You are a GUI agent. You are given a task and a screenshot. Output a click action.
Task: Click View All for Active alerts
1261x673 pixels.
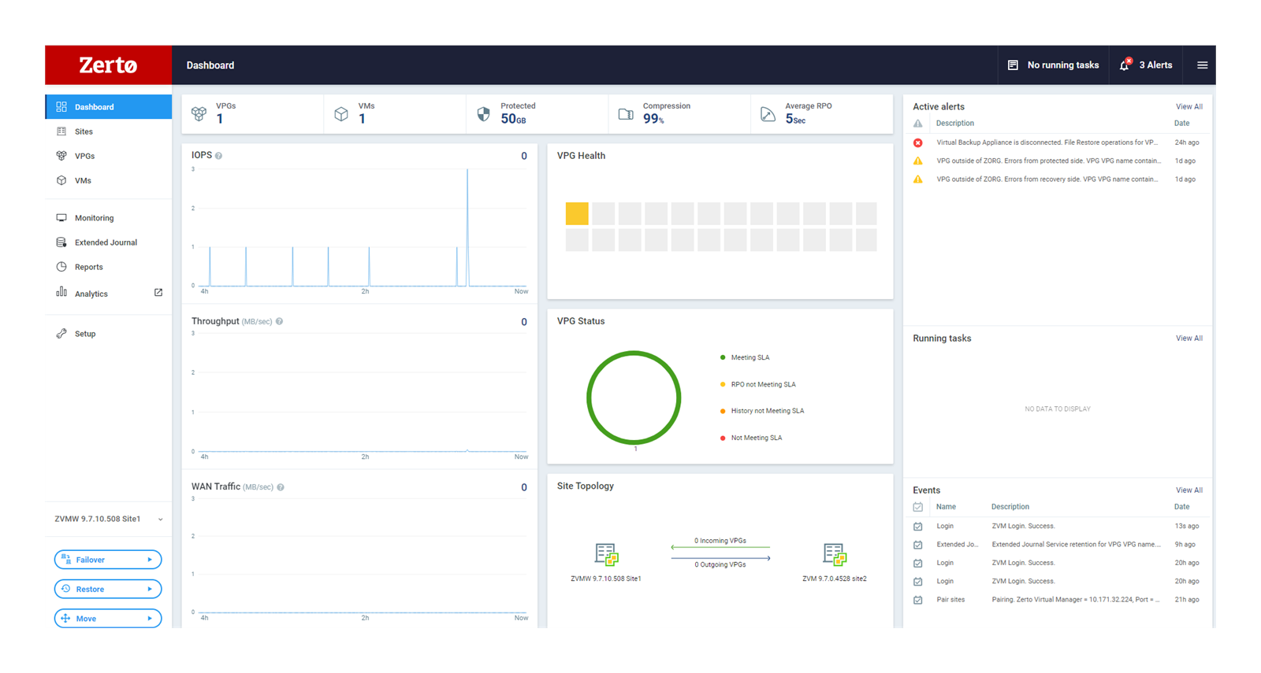tap(1188, 107)
